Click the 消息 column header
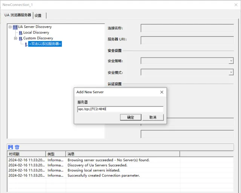Image resolution: width=241 pixels, height=193 pixels. point(123,154)
